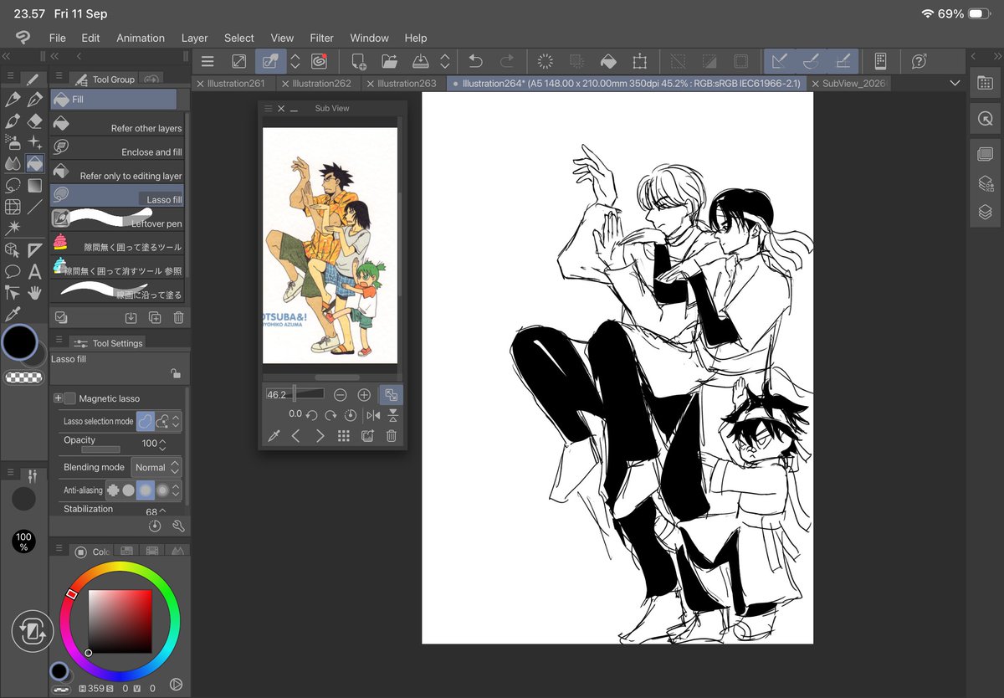The width and height of the screenshot is (1004, 698).
Task: Open the Blending mode Normal dropdown
Action: click(156, 467)
